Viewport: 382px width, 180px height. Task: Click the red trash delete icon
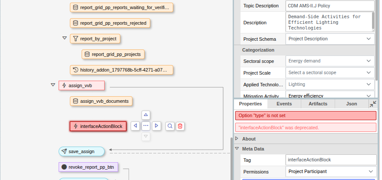180,126
